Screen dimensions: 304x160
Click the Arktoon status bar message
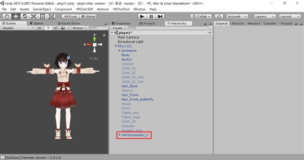33,158
